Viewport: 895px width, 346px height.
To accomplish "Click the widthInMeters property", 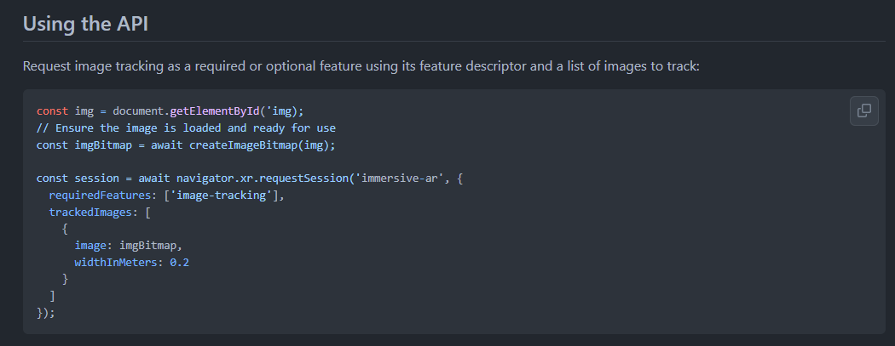I will (118, 263).
